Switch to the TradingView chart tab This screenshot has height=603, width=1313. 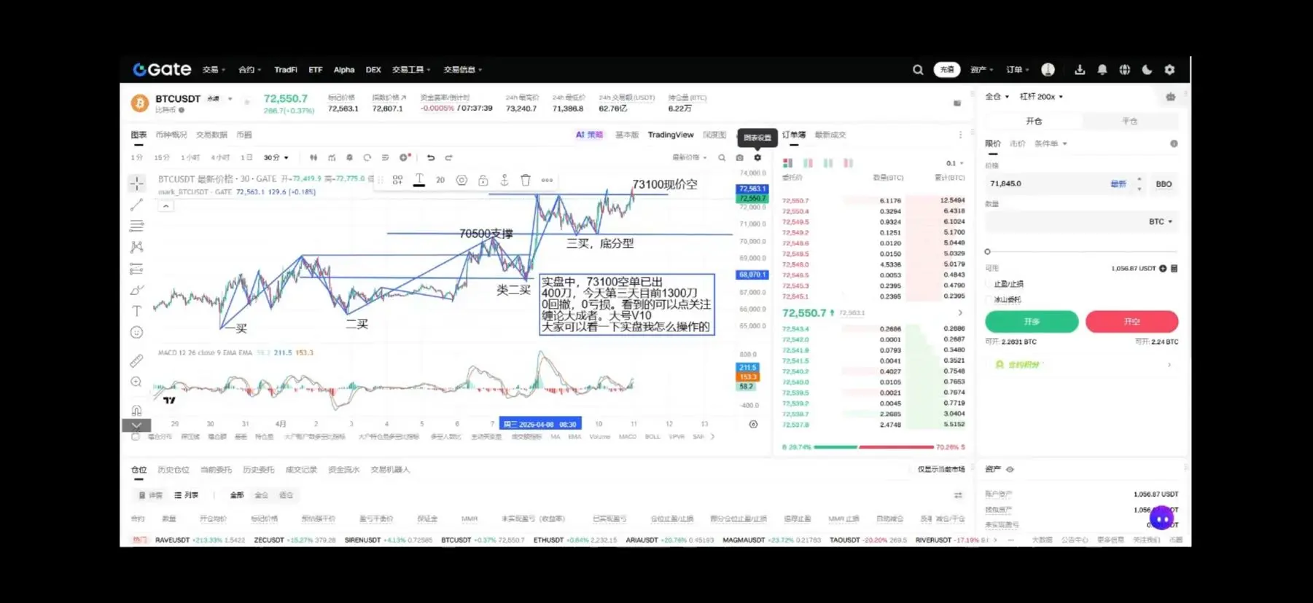click(671, 135)
